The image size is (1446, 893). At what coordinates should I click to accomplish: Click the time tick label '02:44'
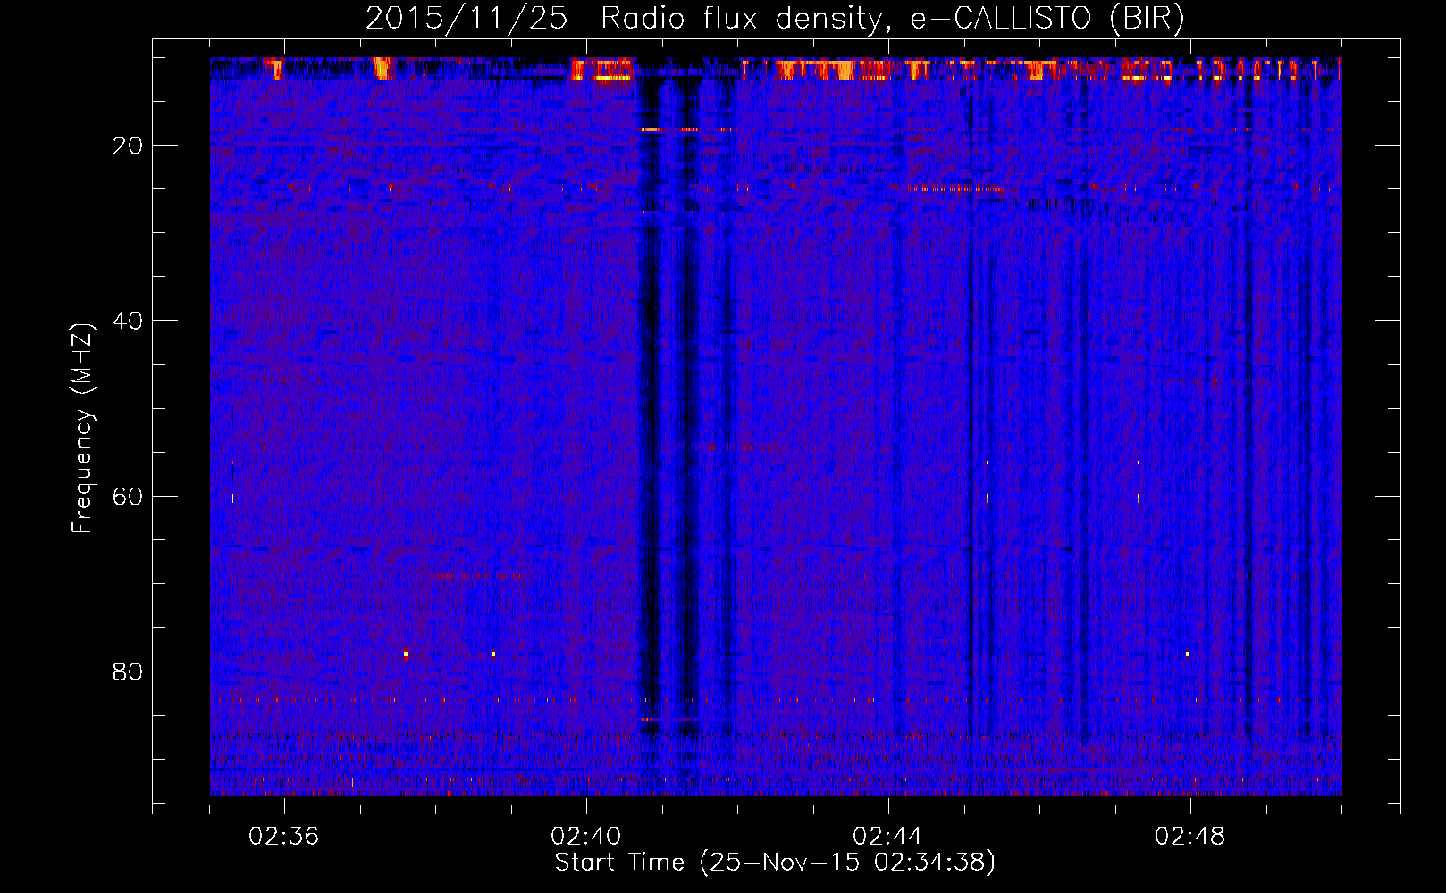(888, 837)
